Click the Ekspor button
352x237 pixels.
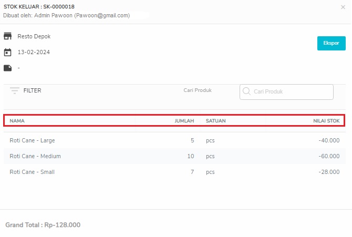click(x=332, y=43)
